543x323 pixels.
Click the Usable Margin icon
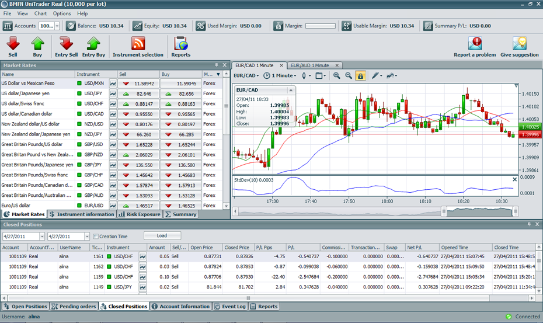point(346,26)
